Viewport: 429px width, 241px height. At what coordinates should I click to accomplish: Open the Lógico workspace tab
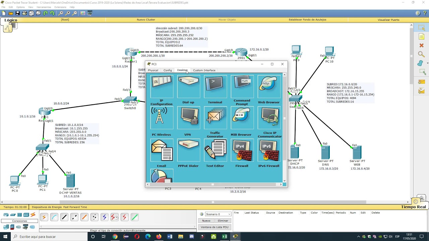pos(11,20)
